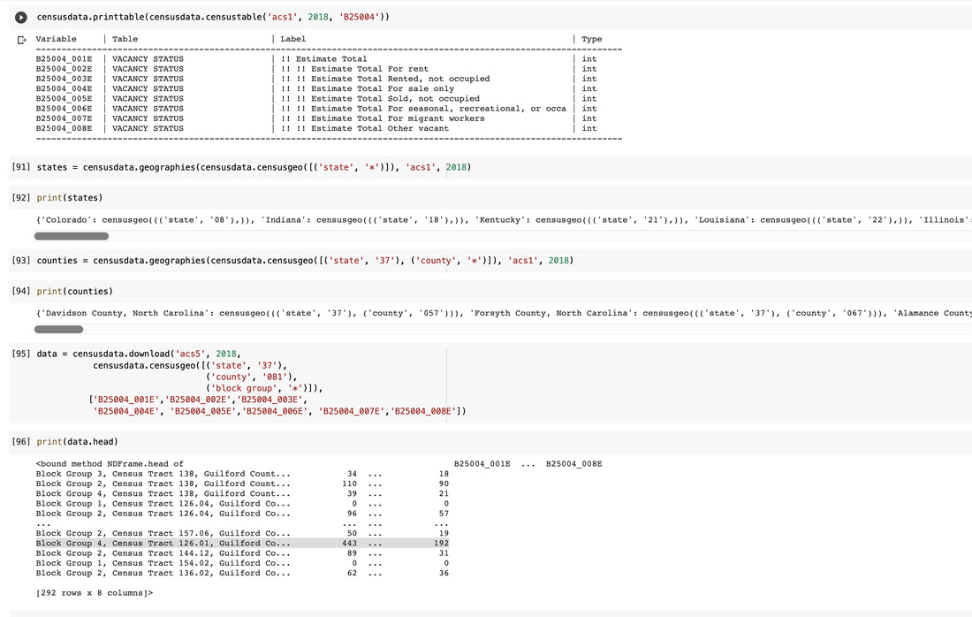Click Block Group 2, Census Tract 136.02 row
The width and height of the screenshot is (972, 617).
(242, 573)
